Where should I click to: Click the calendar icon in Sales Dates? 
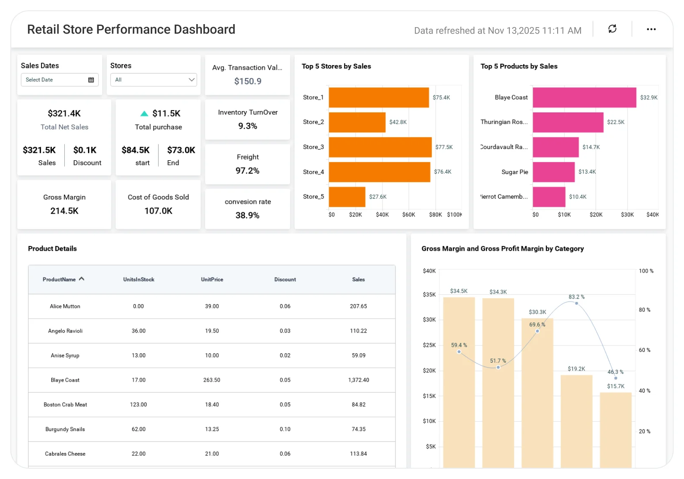[91, 80]
